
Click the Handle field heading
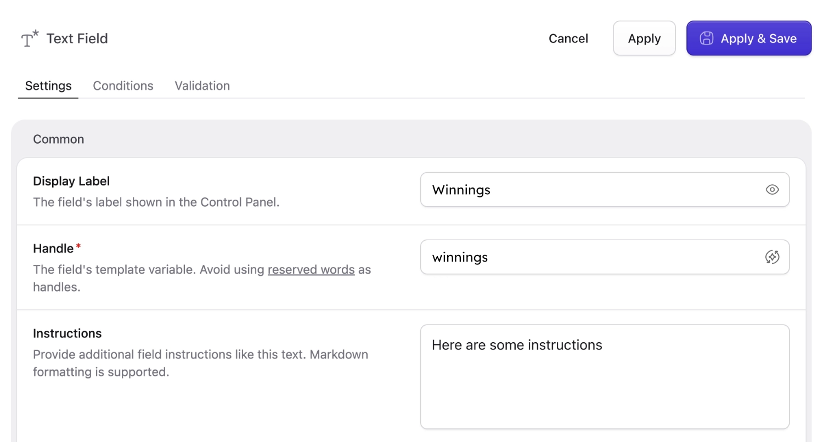53,248
